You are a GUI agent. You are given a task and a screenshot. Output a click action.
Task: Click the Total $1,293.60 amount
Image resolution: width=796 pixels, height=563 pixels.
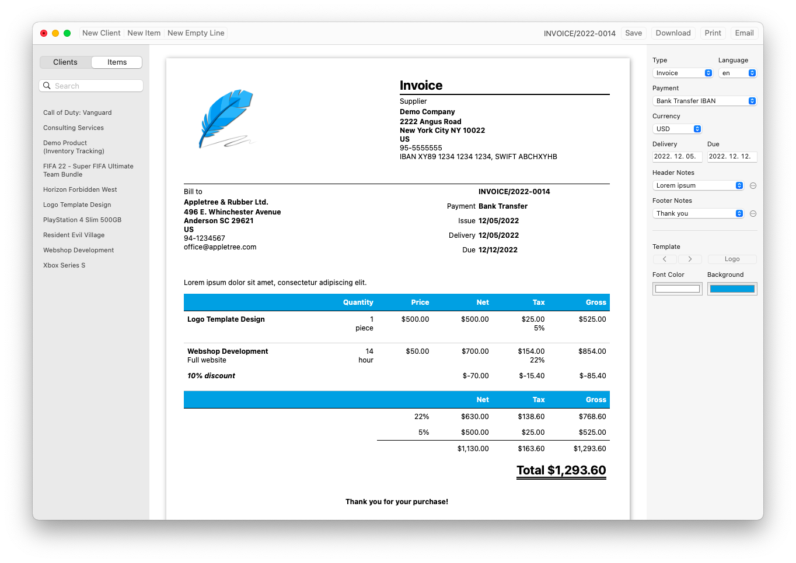tap(561, 470)
